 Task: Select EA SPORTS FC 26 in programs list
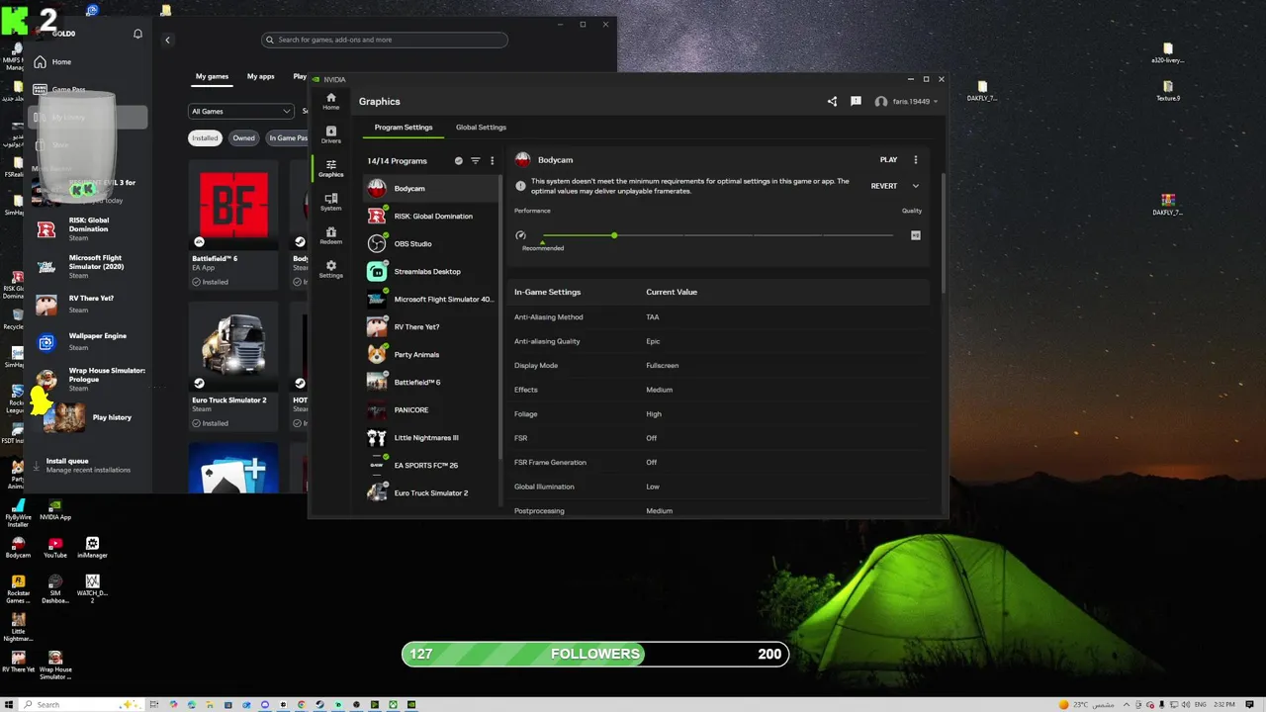point(432,465)
